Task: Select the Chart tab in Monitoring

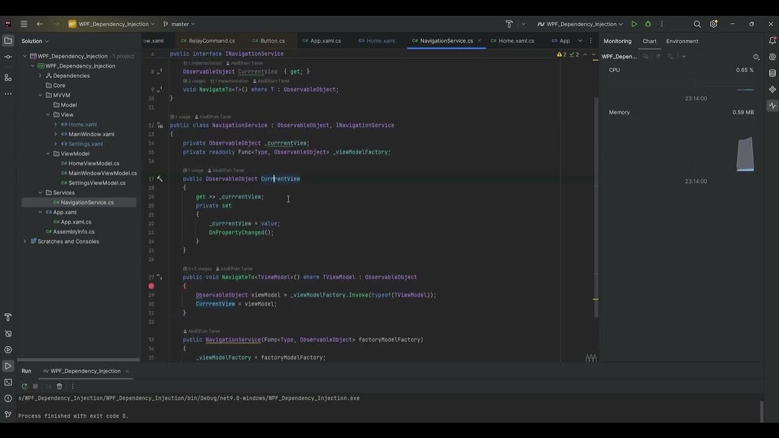Action: coord(649,41)
